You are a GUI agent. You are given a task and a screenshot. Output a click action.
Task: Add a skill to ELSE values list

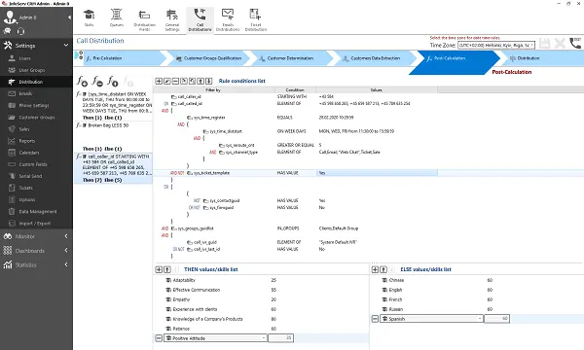[375, 269]
